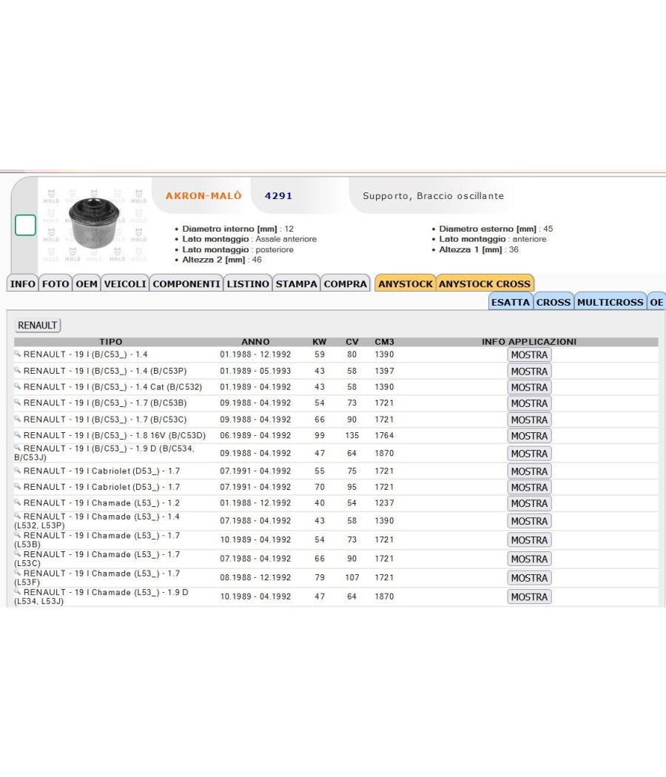666x777 pixels.
Task: Click the AKRON-MALÒ brand name
Action: point(203,196)
